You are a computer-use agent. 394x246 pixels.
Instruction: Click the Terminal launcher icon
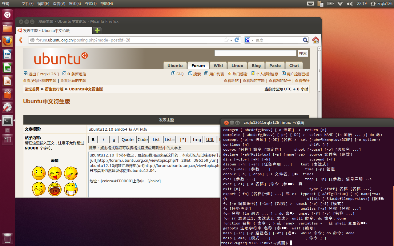pyautogui.click(x=7, y=121)
